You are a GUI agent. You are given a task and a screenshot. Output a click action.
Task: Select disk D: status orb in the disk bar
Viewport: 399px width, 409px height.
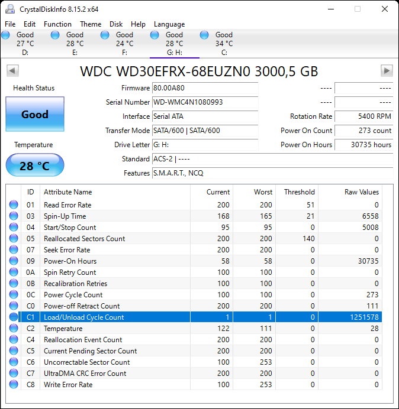(x=5, y=35)
